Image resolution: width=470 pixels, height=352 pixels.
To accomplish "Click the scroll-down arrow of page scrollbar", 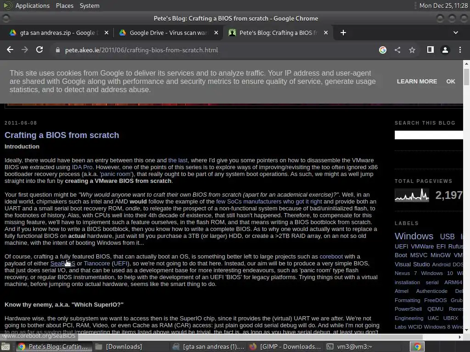I will [x=466, y=330].
